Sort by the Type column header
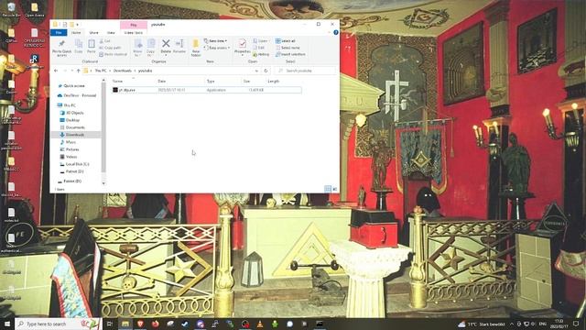Image resolution: width=586 pixels, height=330 pixels. pos(211,81)
